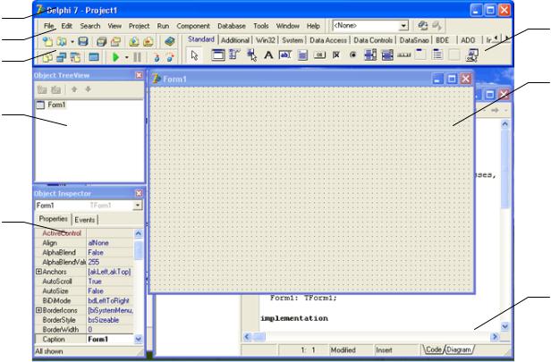Viewport: 551px width, 362px height.
Task: Click Remove file from project icon
Action: (x=148, y=41)
